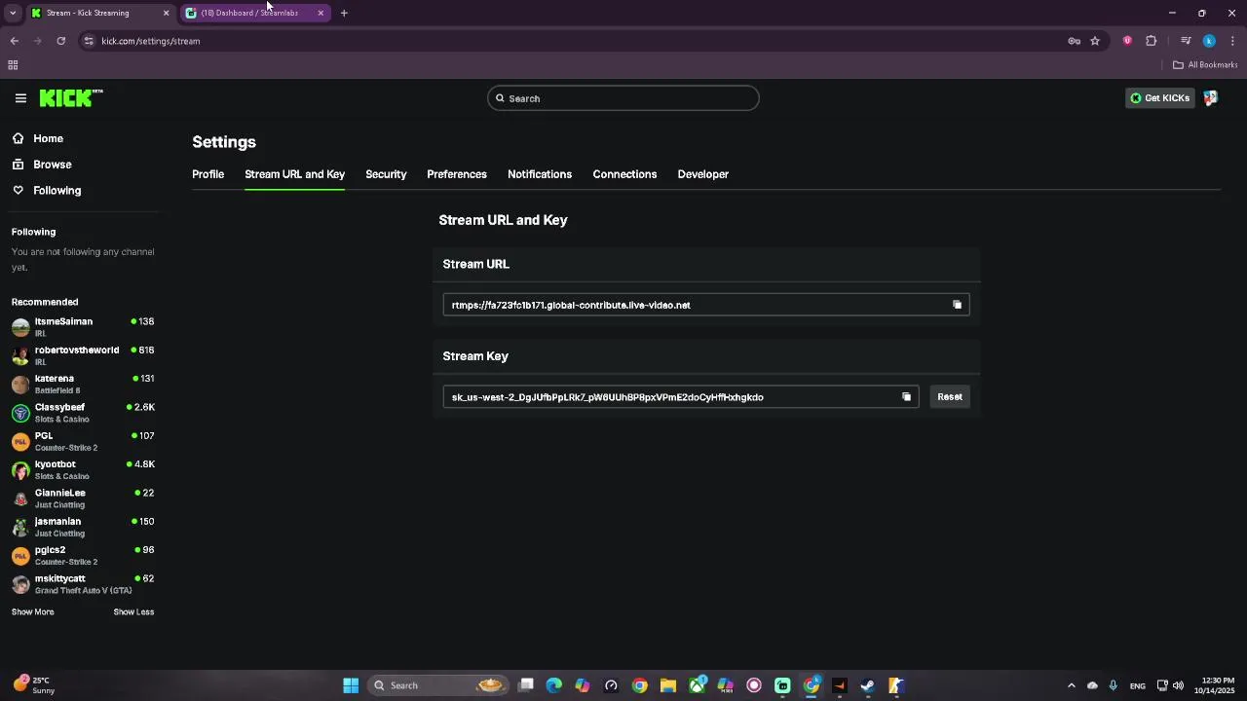Open Chrome three-dot menu
1247x701 pixels.
1233,41
